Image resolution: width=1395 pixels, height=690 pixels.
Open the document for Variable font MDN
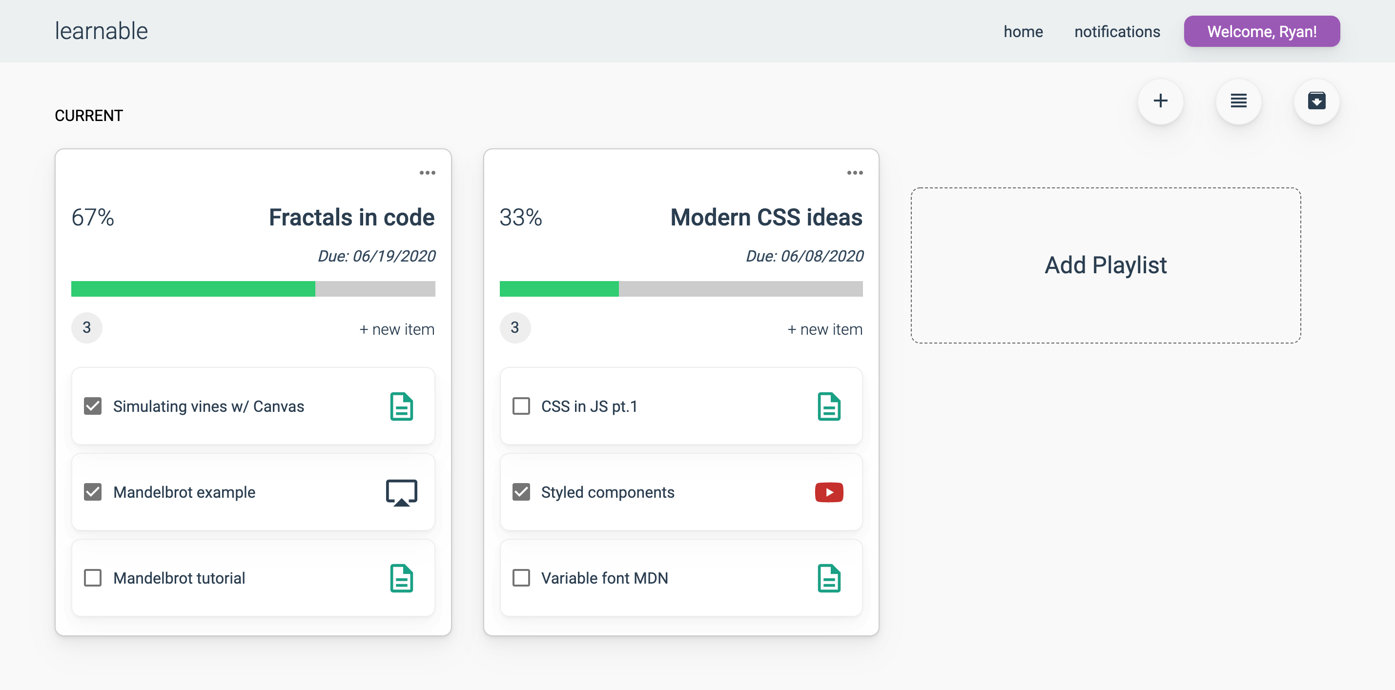pyautogui.click(x=830, y=577)
